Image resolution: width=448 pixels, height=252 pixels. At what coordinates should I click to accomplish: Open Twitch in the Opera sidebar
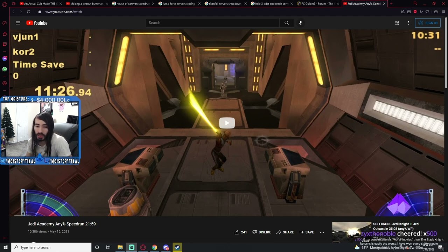tap(5, 44)
